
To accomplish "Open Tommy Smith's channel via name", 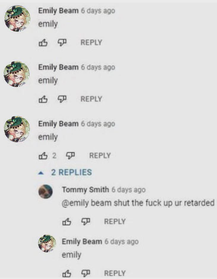I will point(85,190).
